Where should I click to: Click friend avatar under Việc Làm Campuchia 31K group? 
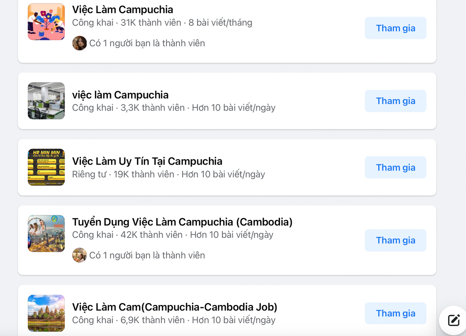(79, 43)
